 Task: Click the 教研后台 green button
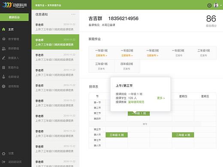(x=14, y=17)
